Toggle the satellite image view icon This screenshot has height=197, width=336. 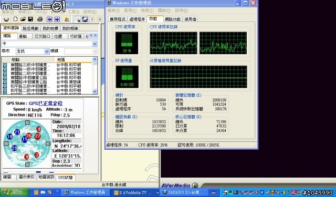coord(85,19)
